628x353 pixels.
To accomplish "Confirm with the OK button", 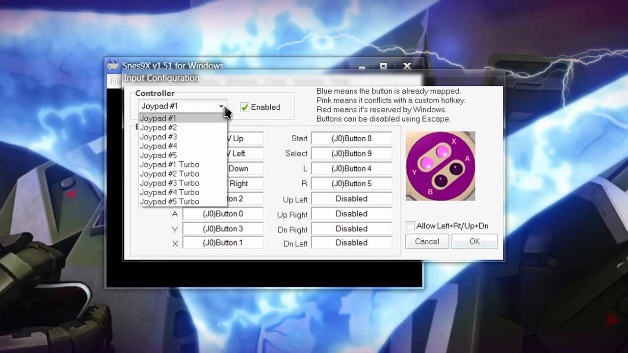I will coord(474,241).
